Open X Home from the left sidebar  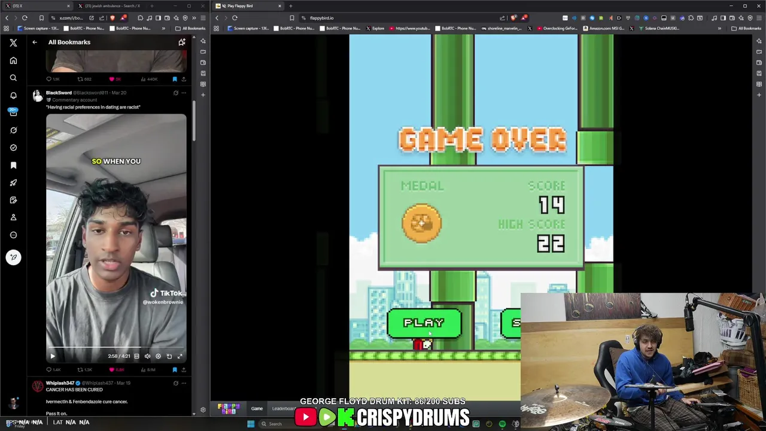[13, 60]
